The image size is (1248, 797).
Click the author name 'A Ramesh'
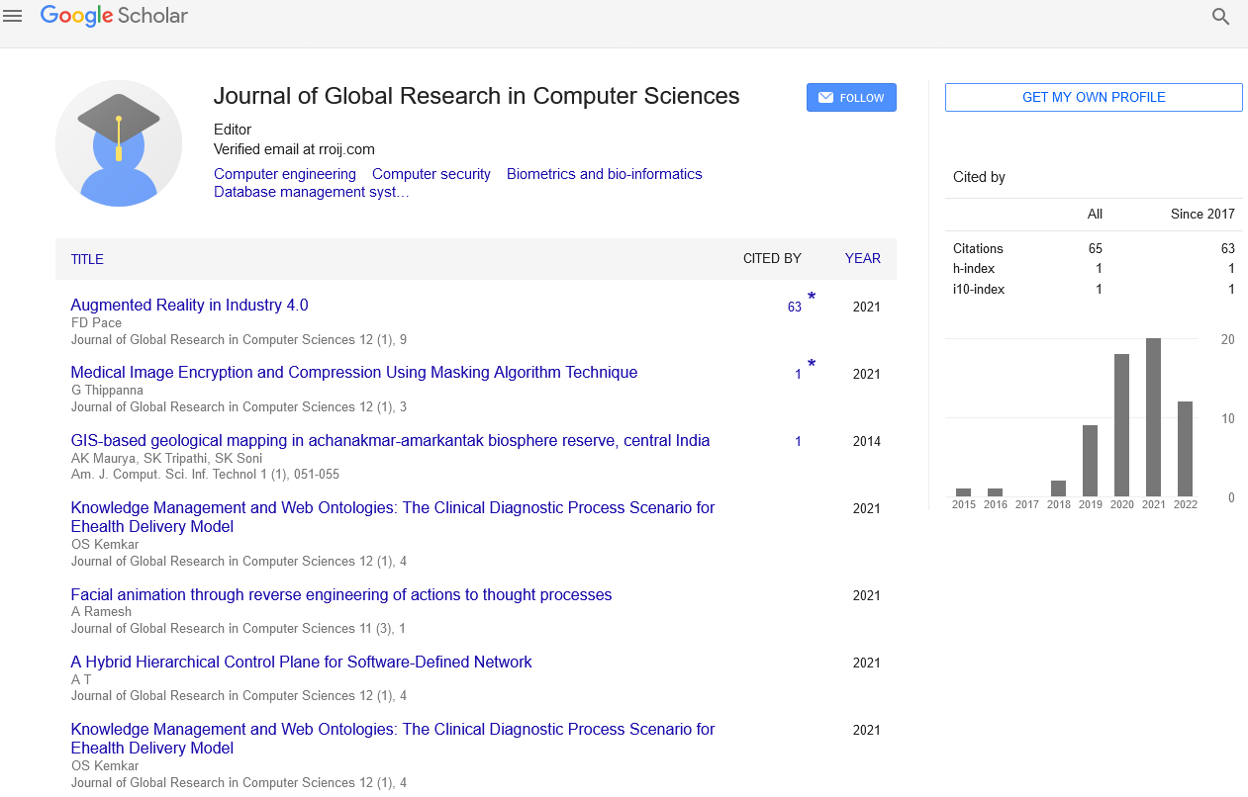[x=102, y=611]
